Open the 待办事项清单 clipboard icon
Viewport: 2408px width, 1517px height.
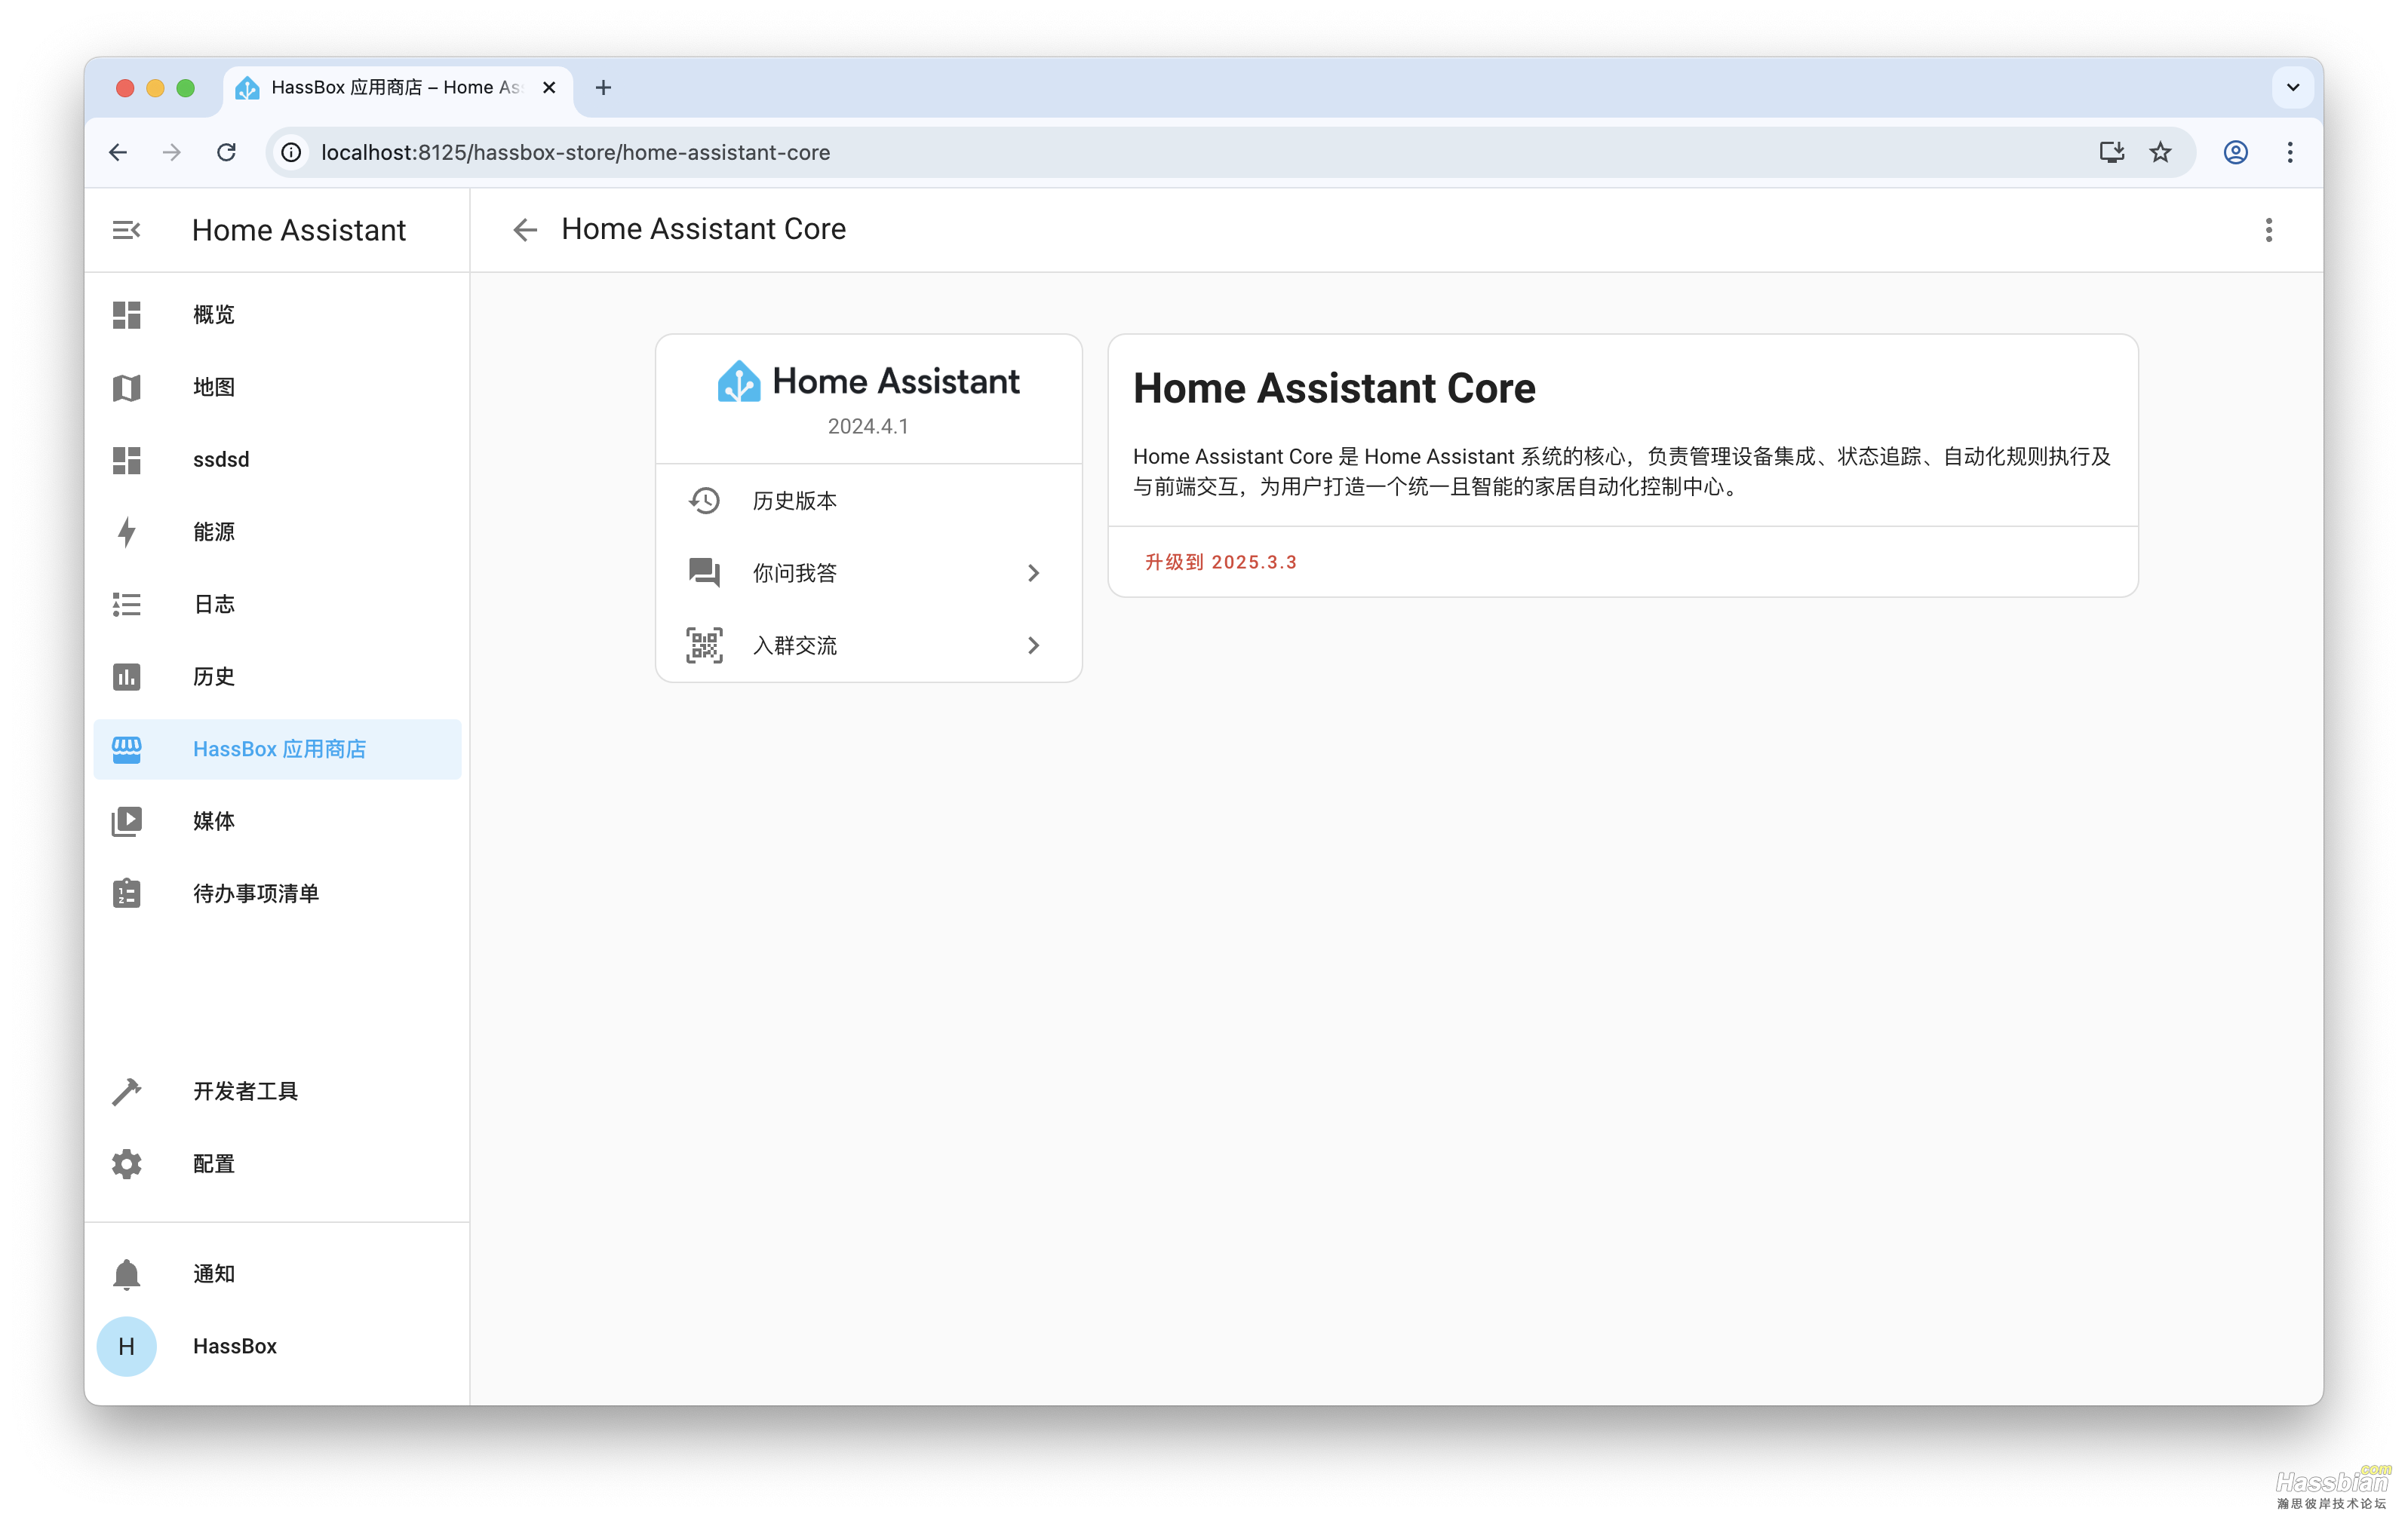126,893
